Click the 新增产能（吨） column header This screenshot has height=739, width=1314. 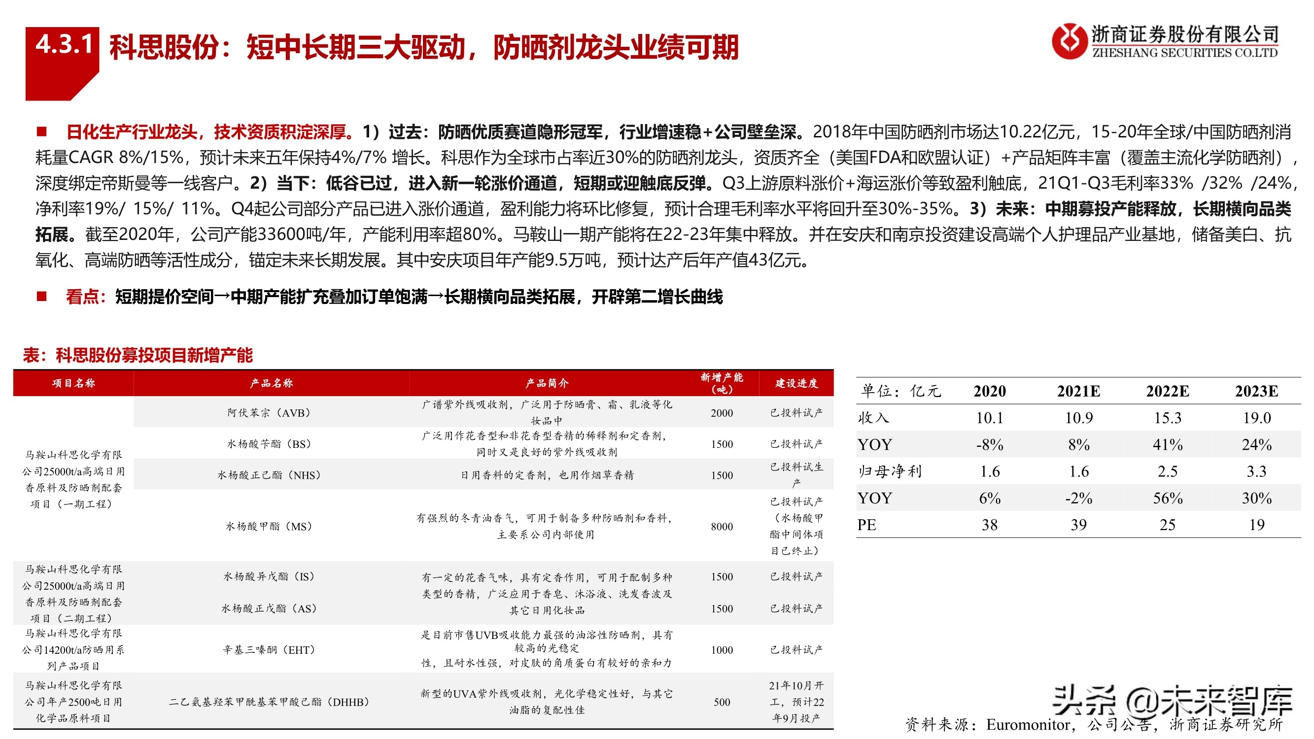pyautogui.click(x=721, y=383)
